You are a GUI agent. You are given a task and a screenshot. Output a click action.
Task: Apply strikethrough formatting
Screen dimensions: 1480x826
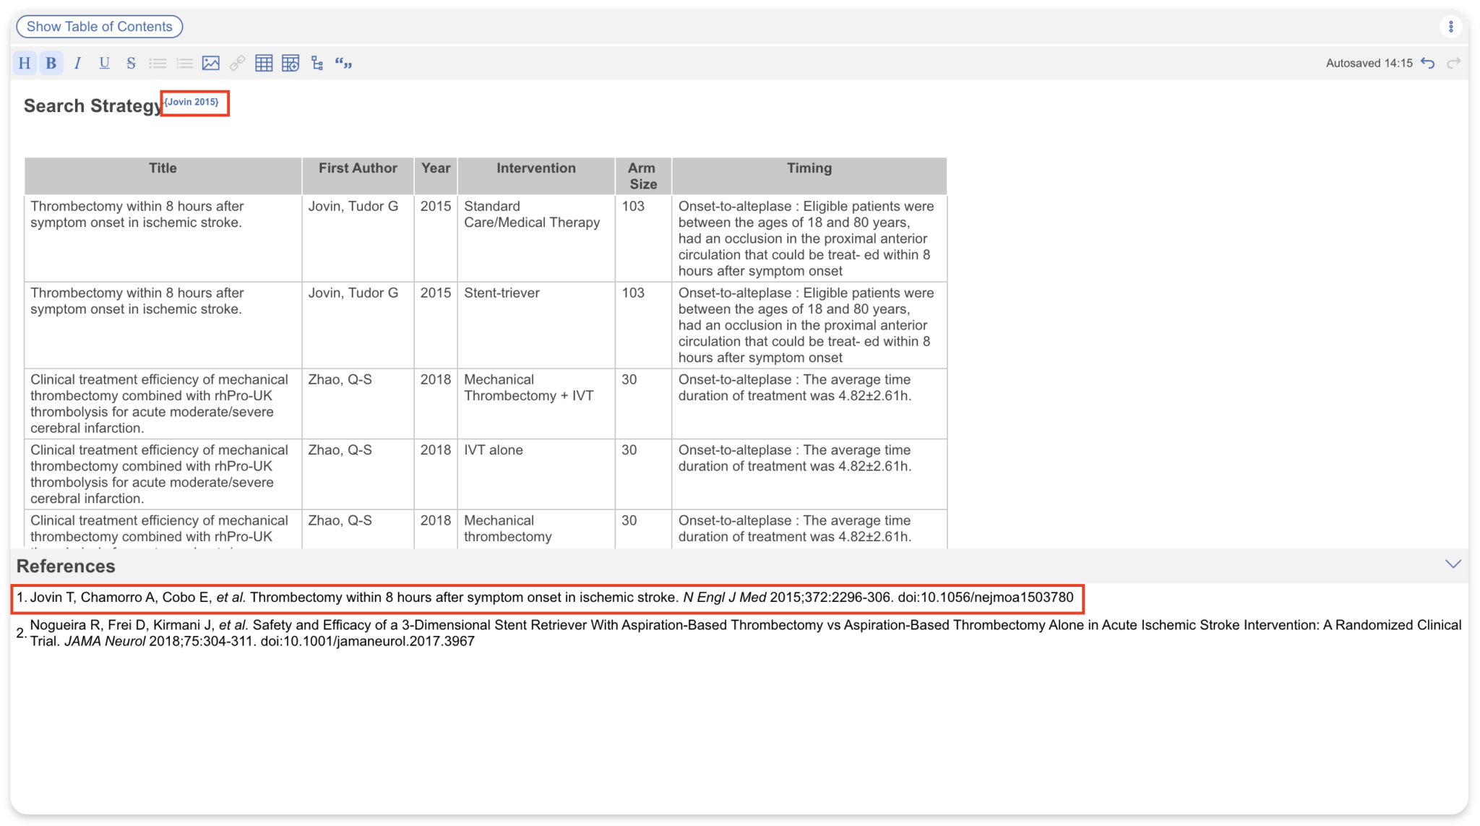point(131,63)
